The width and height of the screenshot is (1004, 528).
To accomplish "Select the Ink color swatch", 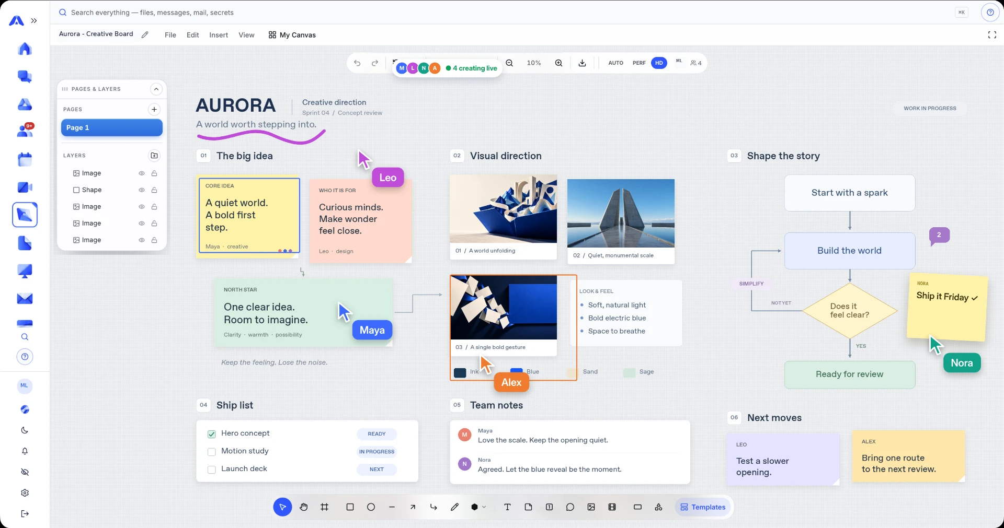I will (460, 373).
